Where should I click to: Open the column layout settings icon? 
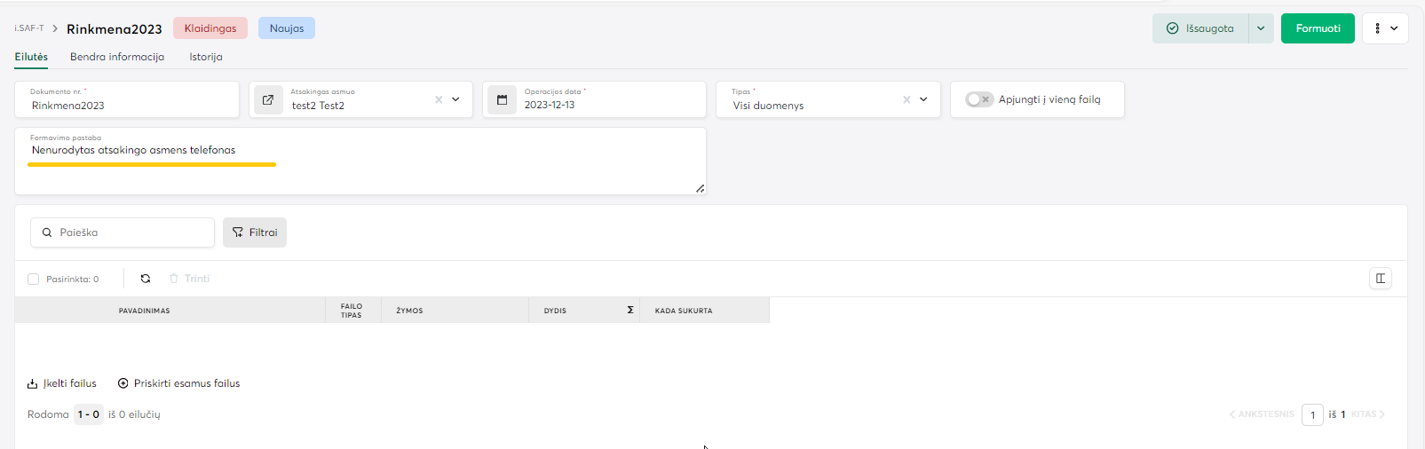(x=1381, y=279)
